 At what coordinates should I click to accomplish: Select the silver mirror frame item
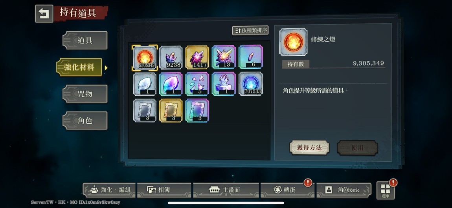[x=145, y=110]
